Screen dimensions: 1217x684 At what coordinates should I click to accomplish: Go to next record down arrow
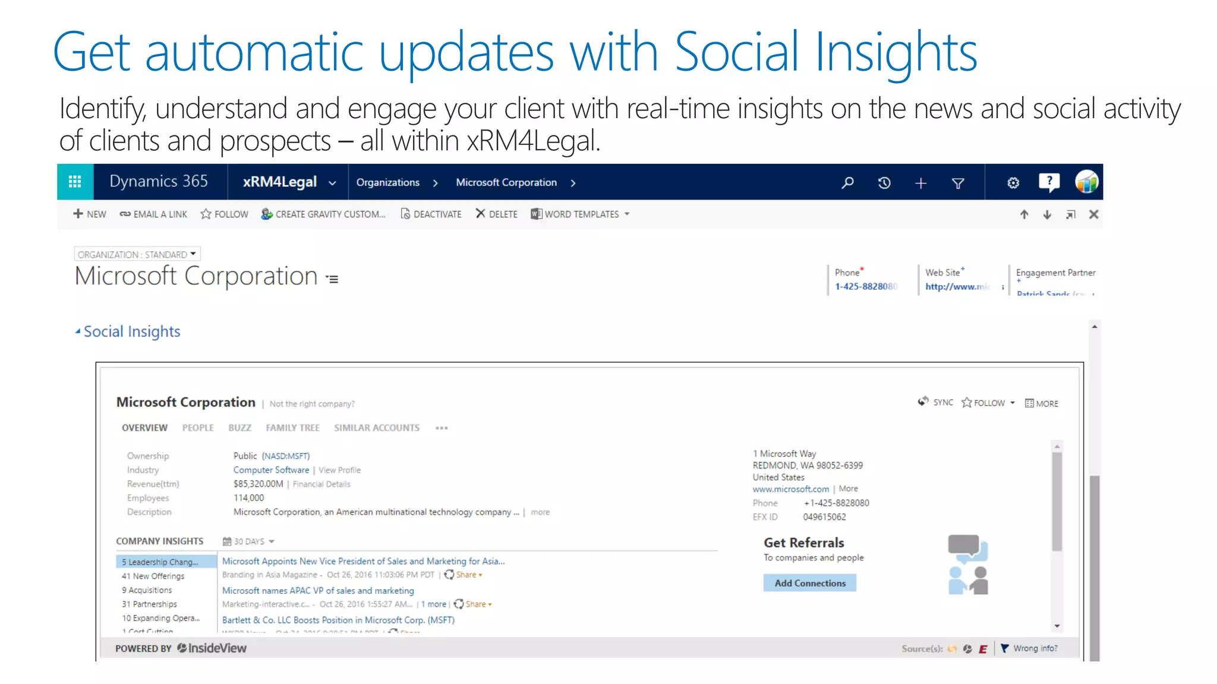1047,214
